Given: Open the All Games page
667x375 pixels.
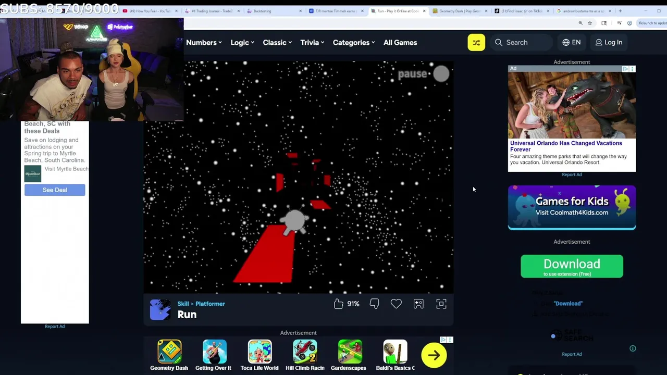Looking at the screenshot, I should [x=400, y=43].
